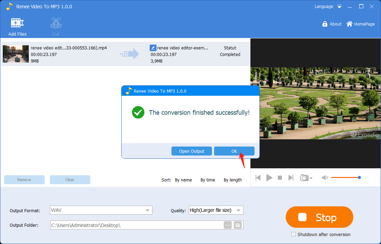Enable Shutdown after conversion checkbox
Screen dimensions: 381x244
coord(294,234)
